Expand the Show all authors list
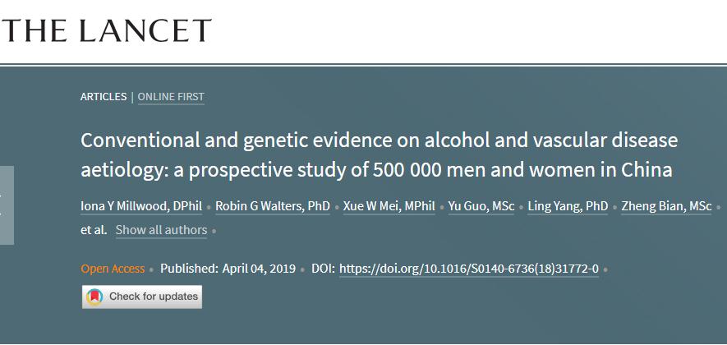Image resolution: width=727 pixels, height=345 pixels. [x=161, y=230]
